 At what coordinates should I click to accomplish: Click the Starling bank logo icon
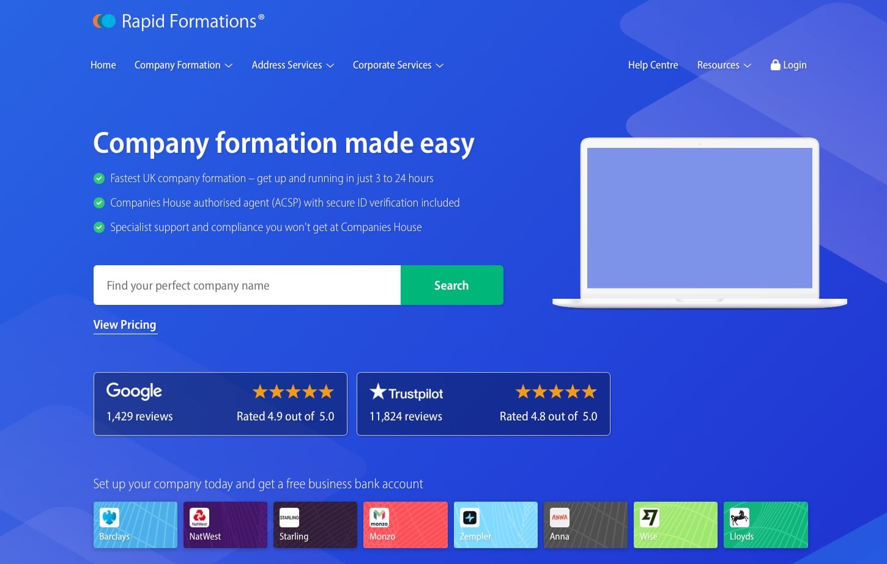[289, 518]
